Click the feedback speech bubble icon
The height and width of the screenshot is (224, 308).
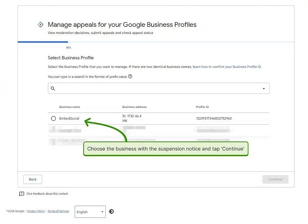coord(21,194)
